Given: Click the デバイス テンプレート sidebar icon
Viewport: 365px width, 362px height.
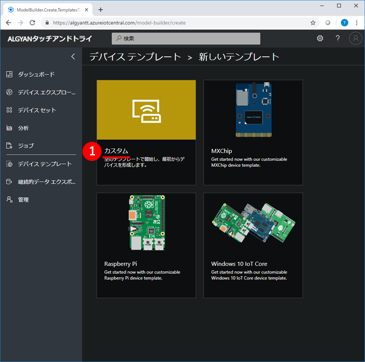Looking at the screenshot, I should [x=10, y=164].
